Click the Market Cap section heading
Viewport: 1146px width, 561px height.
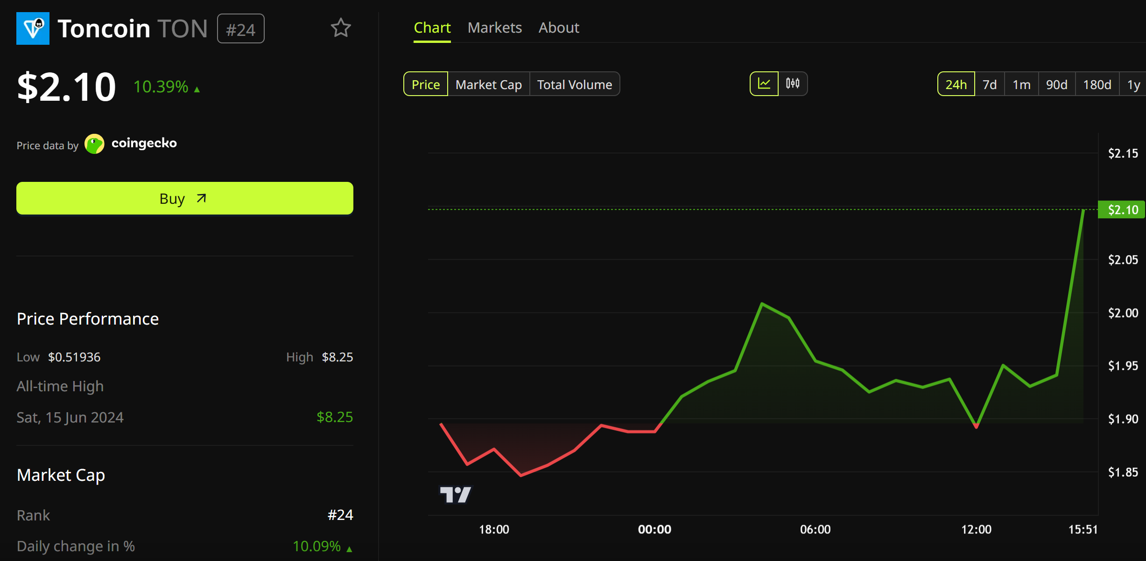61,475
